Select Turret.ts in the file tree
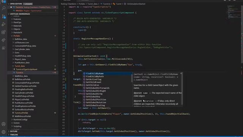The width and height of the screenshot is (243, 137). (x=19, y=73)
